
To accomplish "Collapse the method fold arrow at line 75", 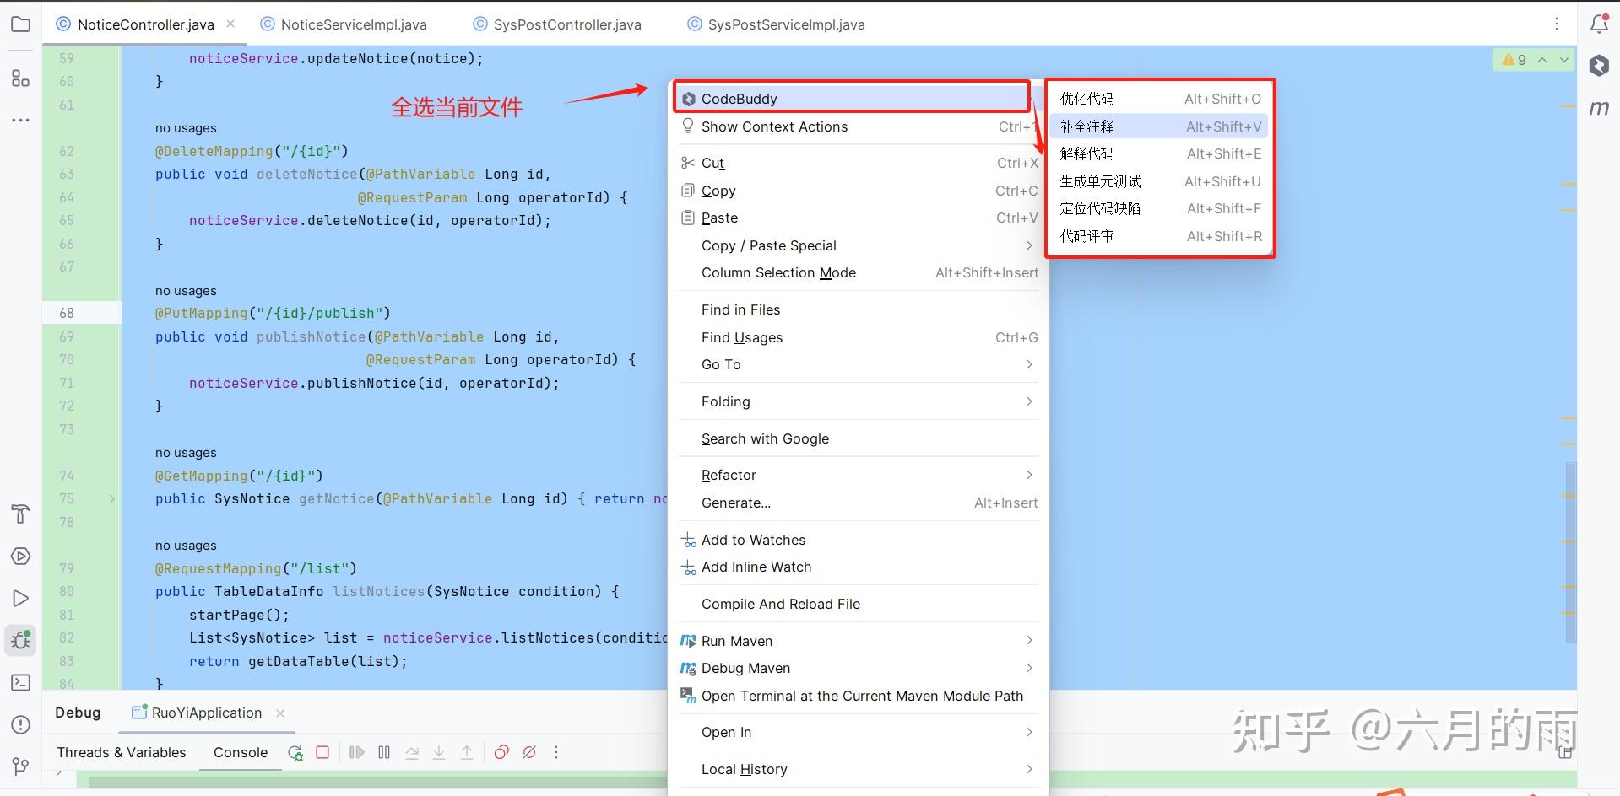I will point(112,499).
